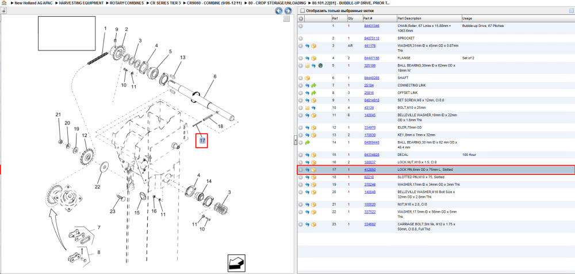Click the square button at the diagram's top-right corner
The width and height of the screenshot is (575, 274).
click(x=287, y=19)
